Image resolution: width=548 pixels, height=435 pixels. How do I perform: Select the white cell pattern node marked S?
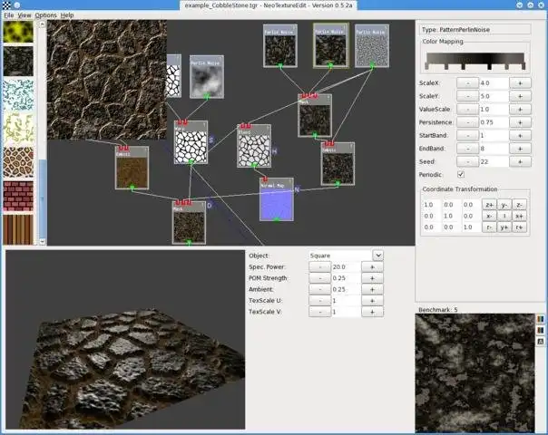pyautogui.click(x=191, y=144)
